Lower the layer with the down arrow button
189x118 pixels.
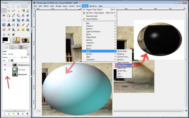[14, 114]
